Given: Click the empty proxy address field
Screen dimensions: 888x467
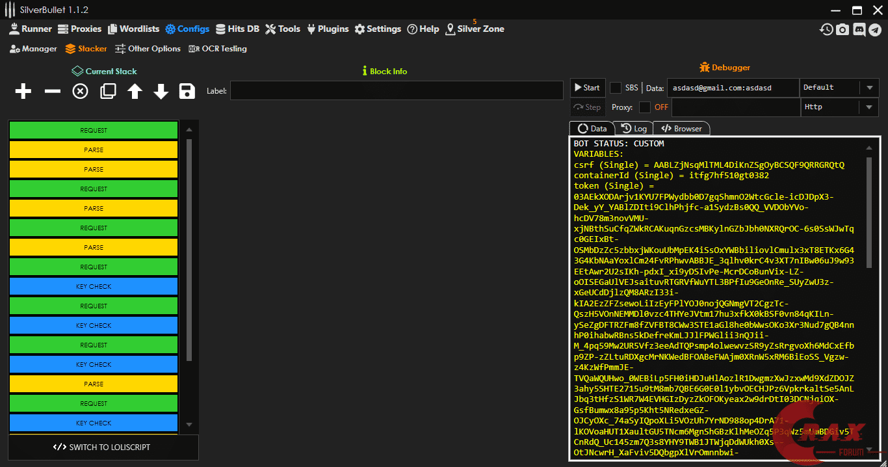Looking at the screenshot, I should click(x=735, y=107).
